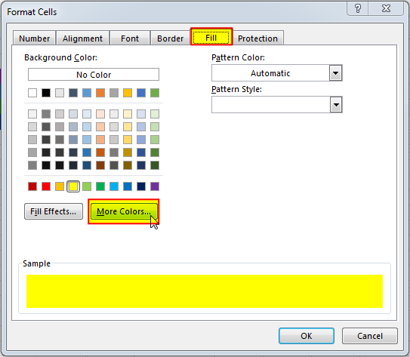Pick the black swatch in theme row

pos(46,93)
